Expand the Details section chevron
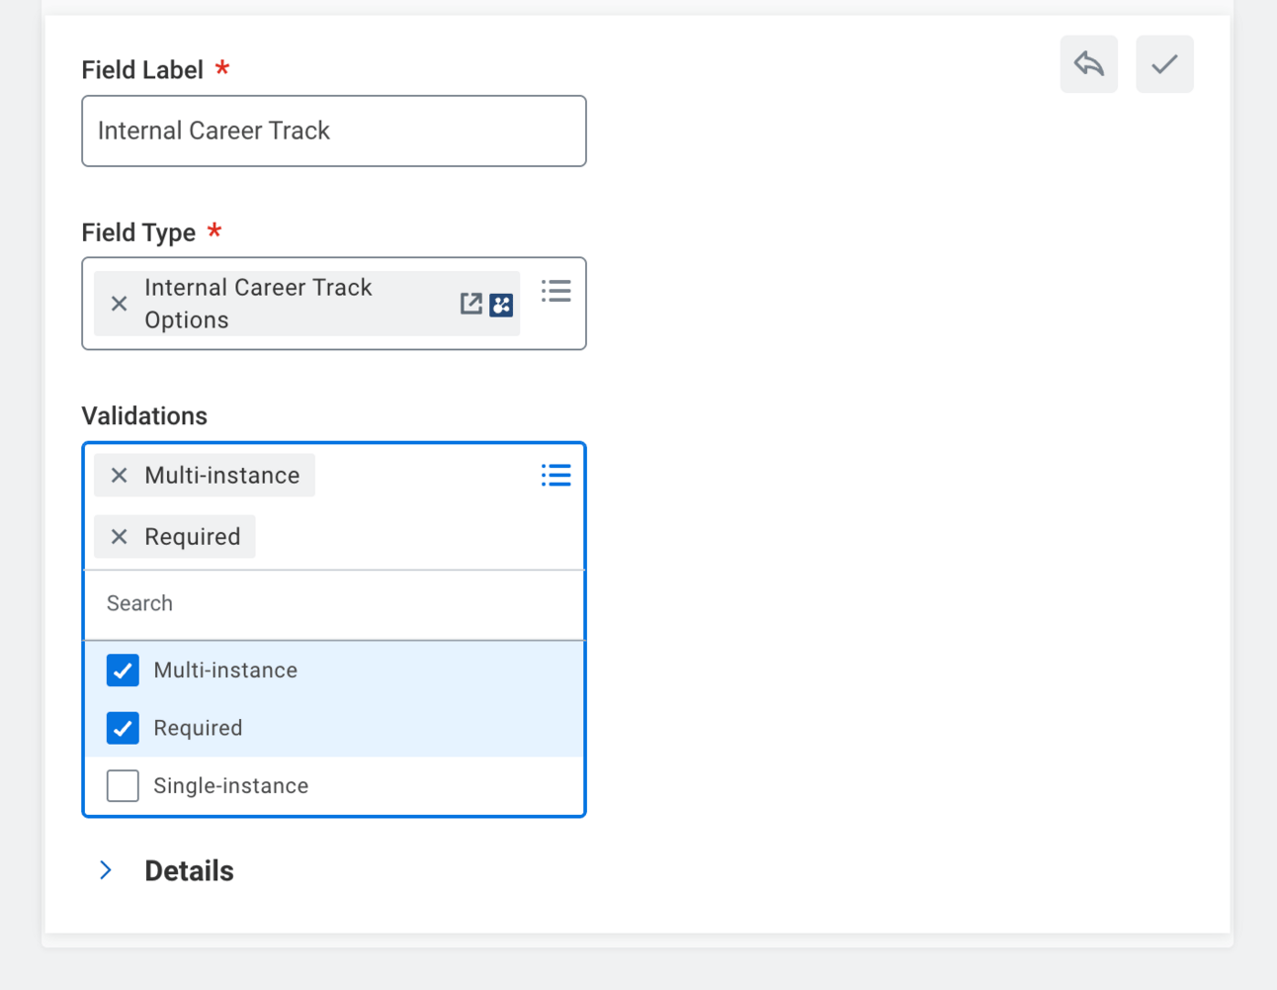Viewport: 1277px width, 990px height. click(x=106, y=870)
